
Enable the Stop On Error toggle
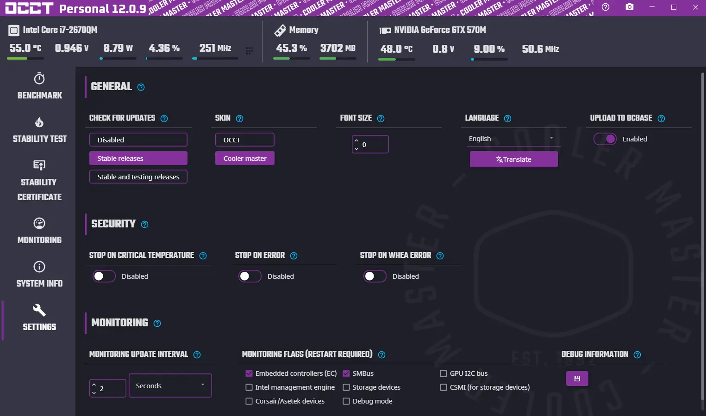pyautogui.click(x=250, y=276)
